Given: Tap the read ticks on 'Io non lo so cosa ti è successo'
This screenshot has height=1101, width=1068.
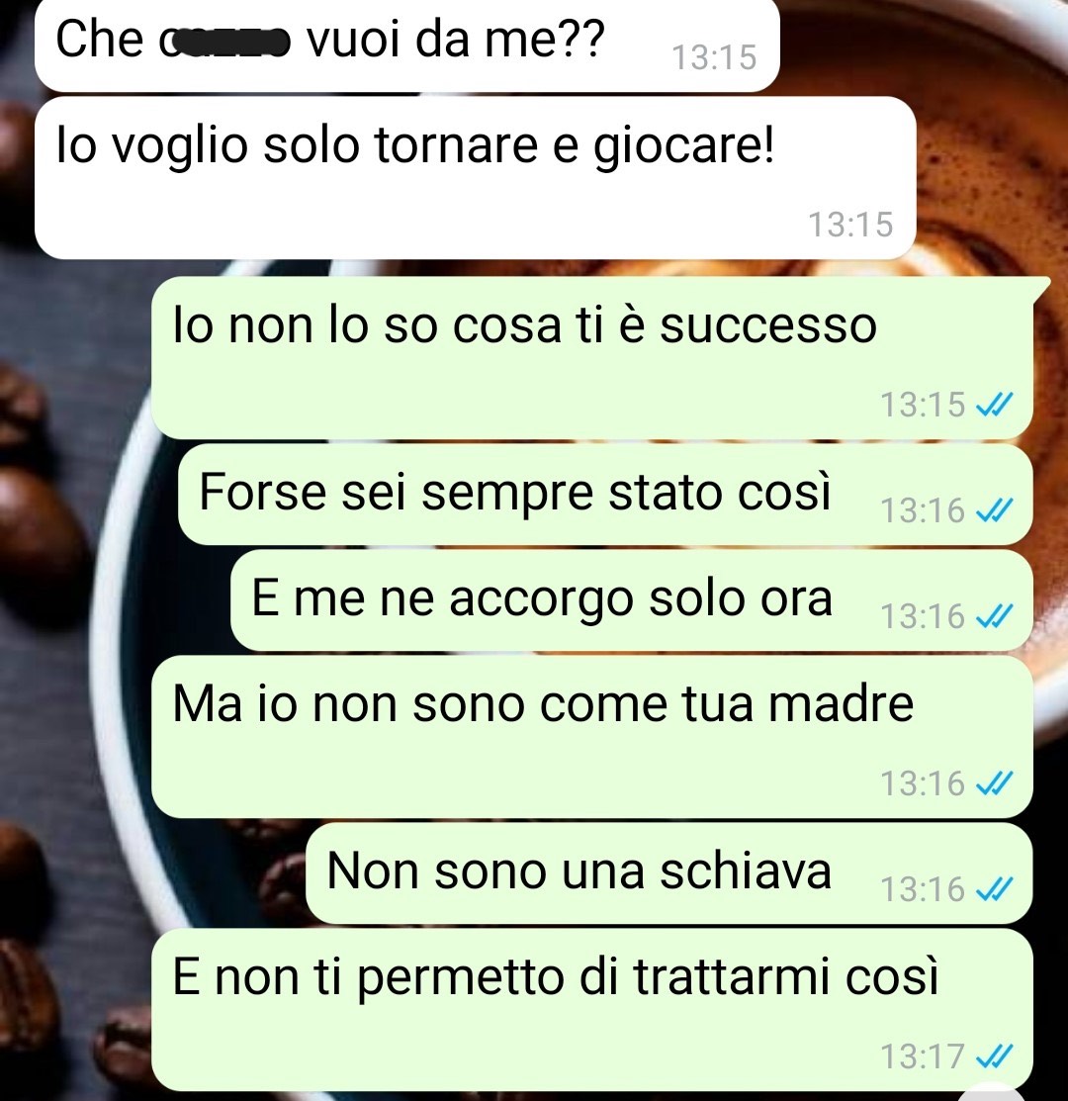Looking at the screenshot, I should pos(995,405).
